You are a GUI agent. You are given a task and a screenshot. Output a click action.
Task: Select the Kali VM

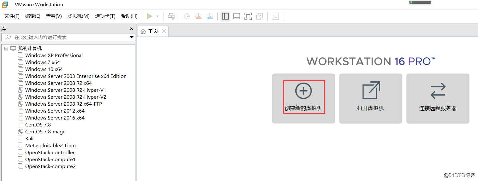[29, 139]
